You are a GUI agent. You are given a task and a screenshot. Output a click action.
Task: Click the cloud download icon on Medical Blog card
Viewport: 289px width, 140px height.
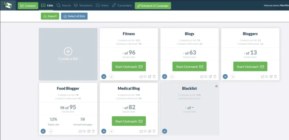tap(145, 131)
